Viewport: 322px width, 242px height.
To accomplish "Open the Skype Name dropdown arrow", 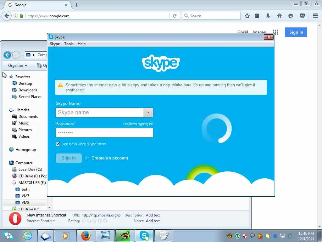I will click(x=148, y=112).
